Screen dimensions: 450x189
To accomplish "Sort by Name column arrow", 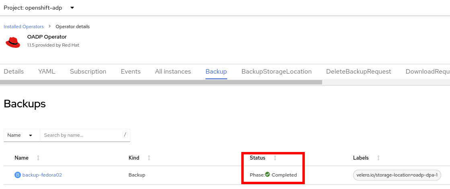I will [38, 158].
